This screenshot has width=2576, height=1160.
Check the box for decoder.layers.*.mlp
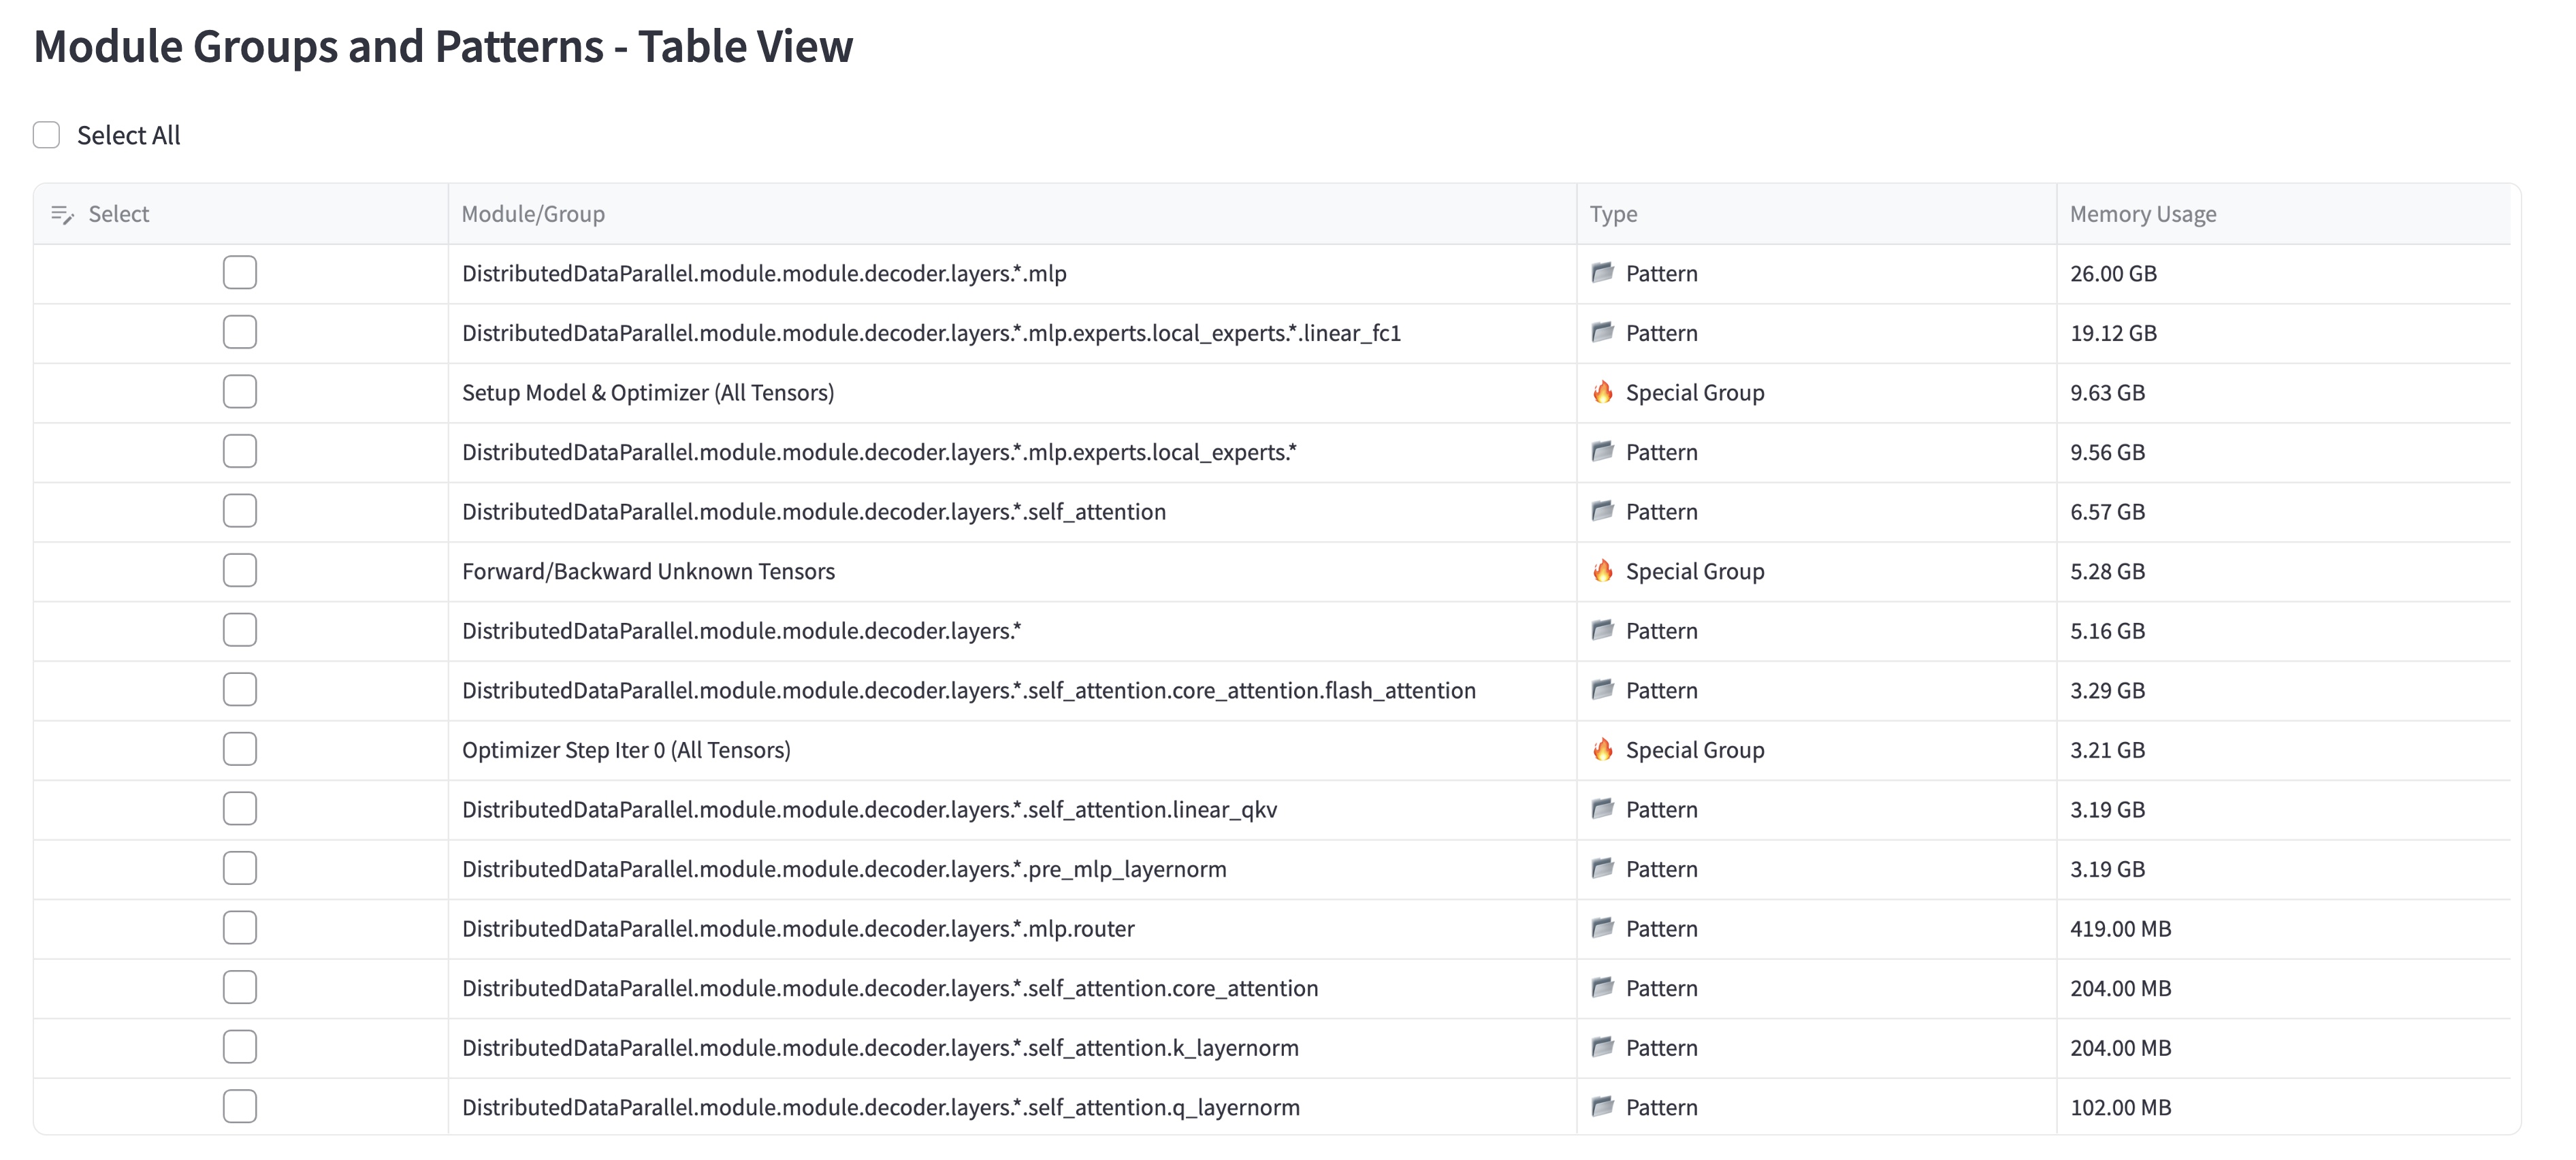click(240, 272)
